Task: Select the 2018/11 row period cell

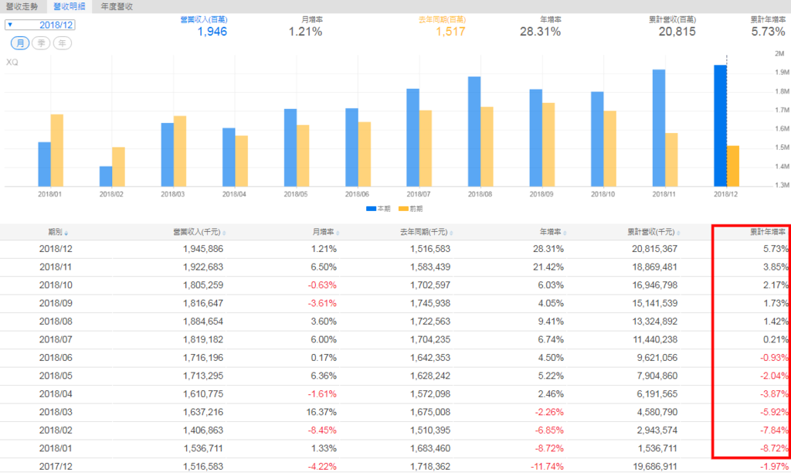Action: (x=56, y=267)
